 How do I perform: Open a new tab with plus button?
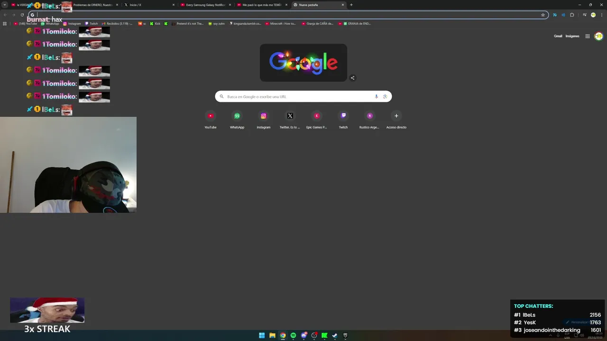(351, 5)
